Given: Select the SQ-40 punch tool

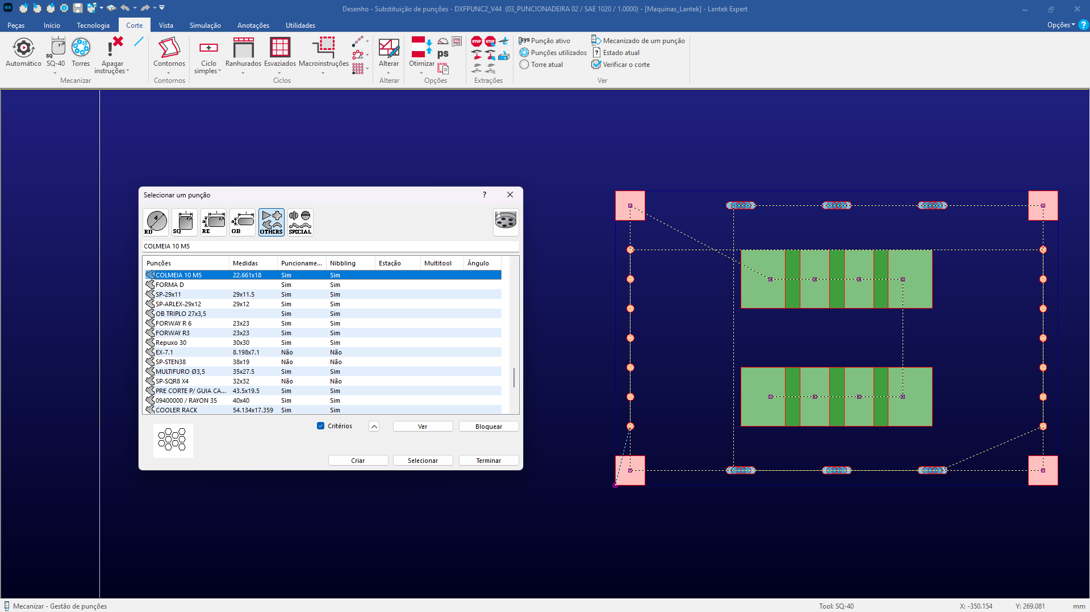Looking at the screenshot, I should tap(56, 53).
